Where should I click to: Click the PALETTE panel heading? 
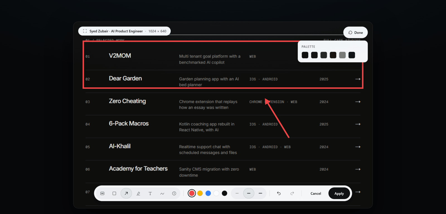tap(308, 47)
